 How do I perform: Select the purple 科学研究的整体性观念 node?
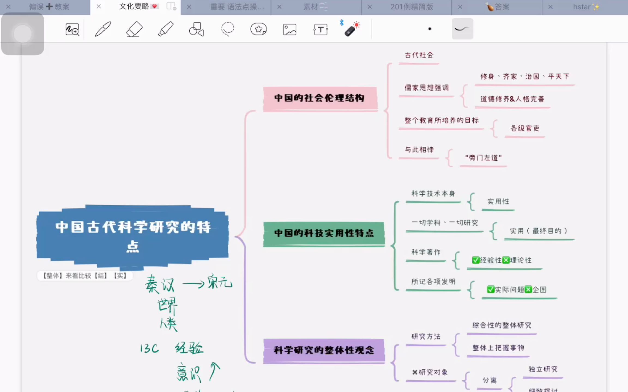point(324,351)
